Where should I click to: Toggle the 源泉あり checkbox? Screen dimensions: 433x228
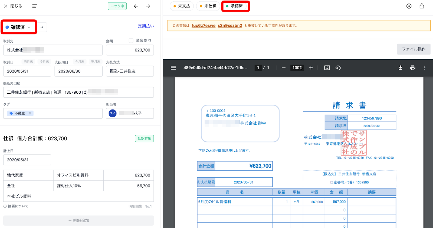tap(131, 40)
